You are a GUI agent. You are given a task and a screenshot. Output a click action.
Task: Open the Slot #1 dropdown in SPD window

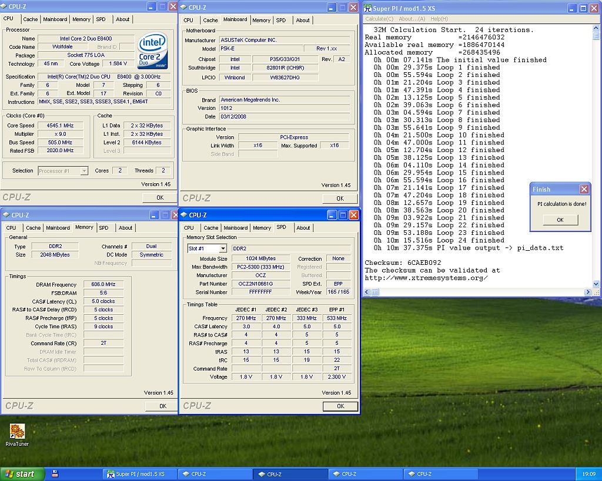pos(223,248)
